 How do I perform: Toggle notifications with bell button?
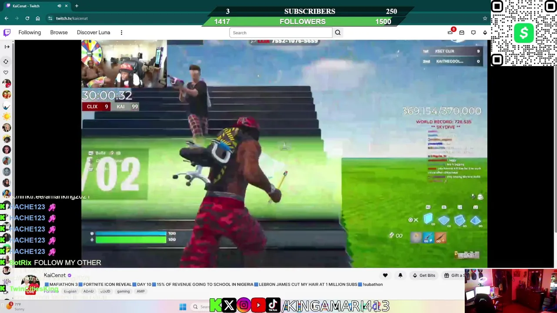coord(400,275)
